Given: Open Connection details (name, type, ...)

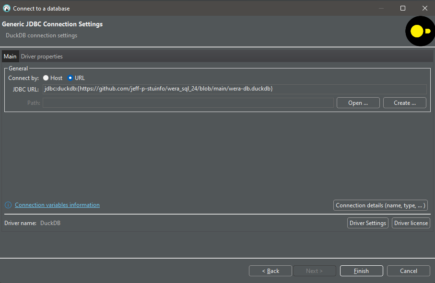Looking at the screenshot, I should 380,205.
